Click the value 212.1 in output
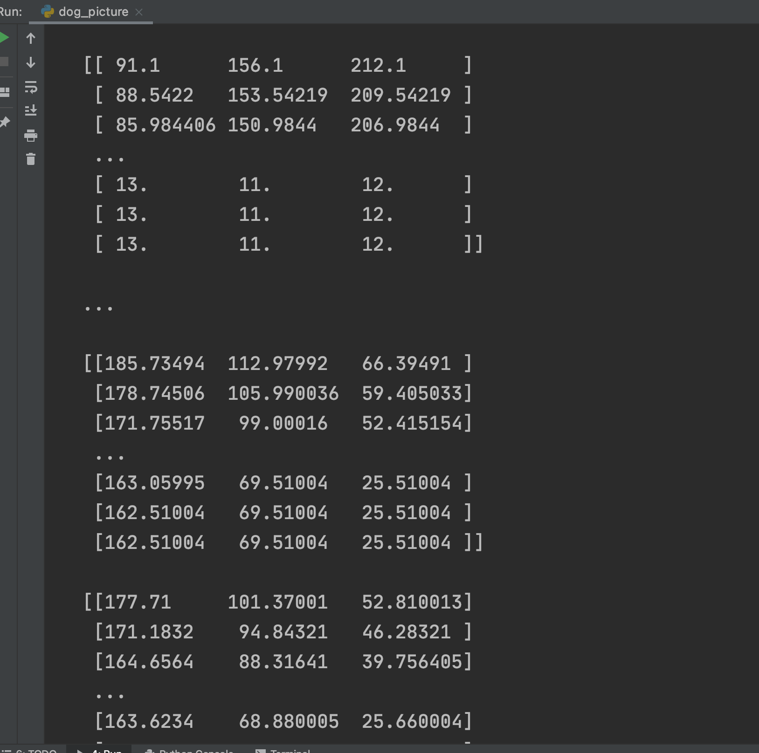Screen dimensions: 759x753 point(378,65)
